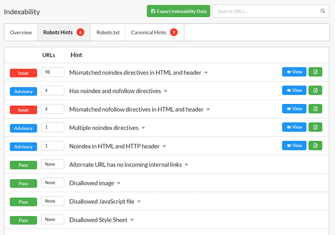Export 'Noindex in HTML and HTTP header' spreadsheet
The width and height of the screenshot is (335, 235).
pos(316,145)
